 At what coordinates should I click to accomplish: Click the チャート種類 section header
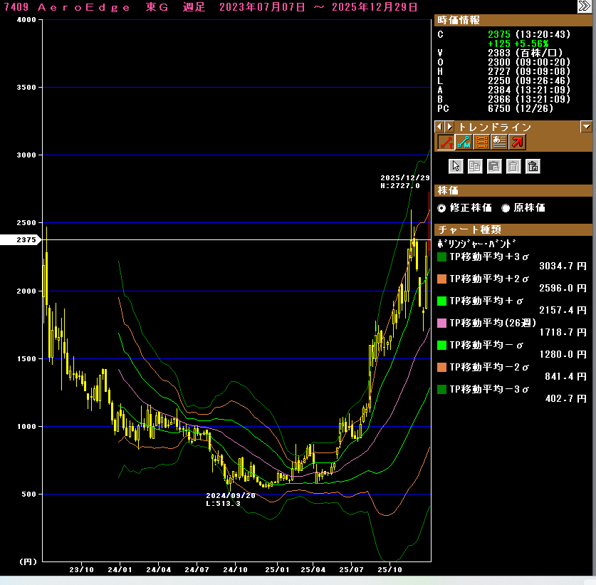(513, 229)
